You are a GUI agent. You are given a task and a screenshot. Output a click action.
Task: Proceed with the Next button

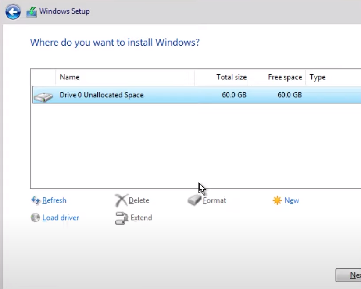pyautogui.click(x=348, y=275)
